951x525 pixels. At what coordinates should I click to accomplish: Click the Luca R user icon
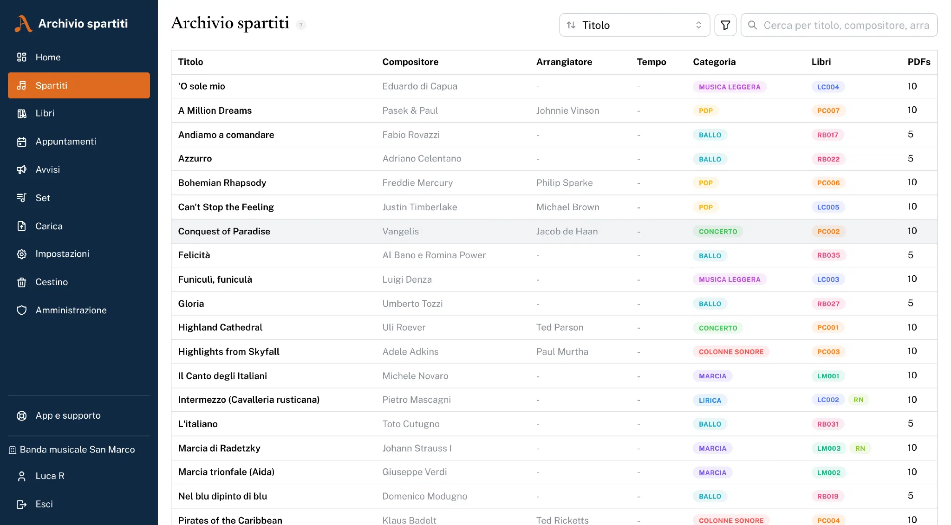21,476
